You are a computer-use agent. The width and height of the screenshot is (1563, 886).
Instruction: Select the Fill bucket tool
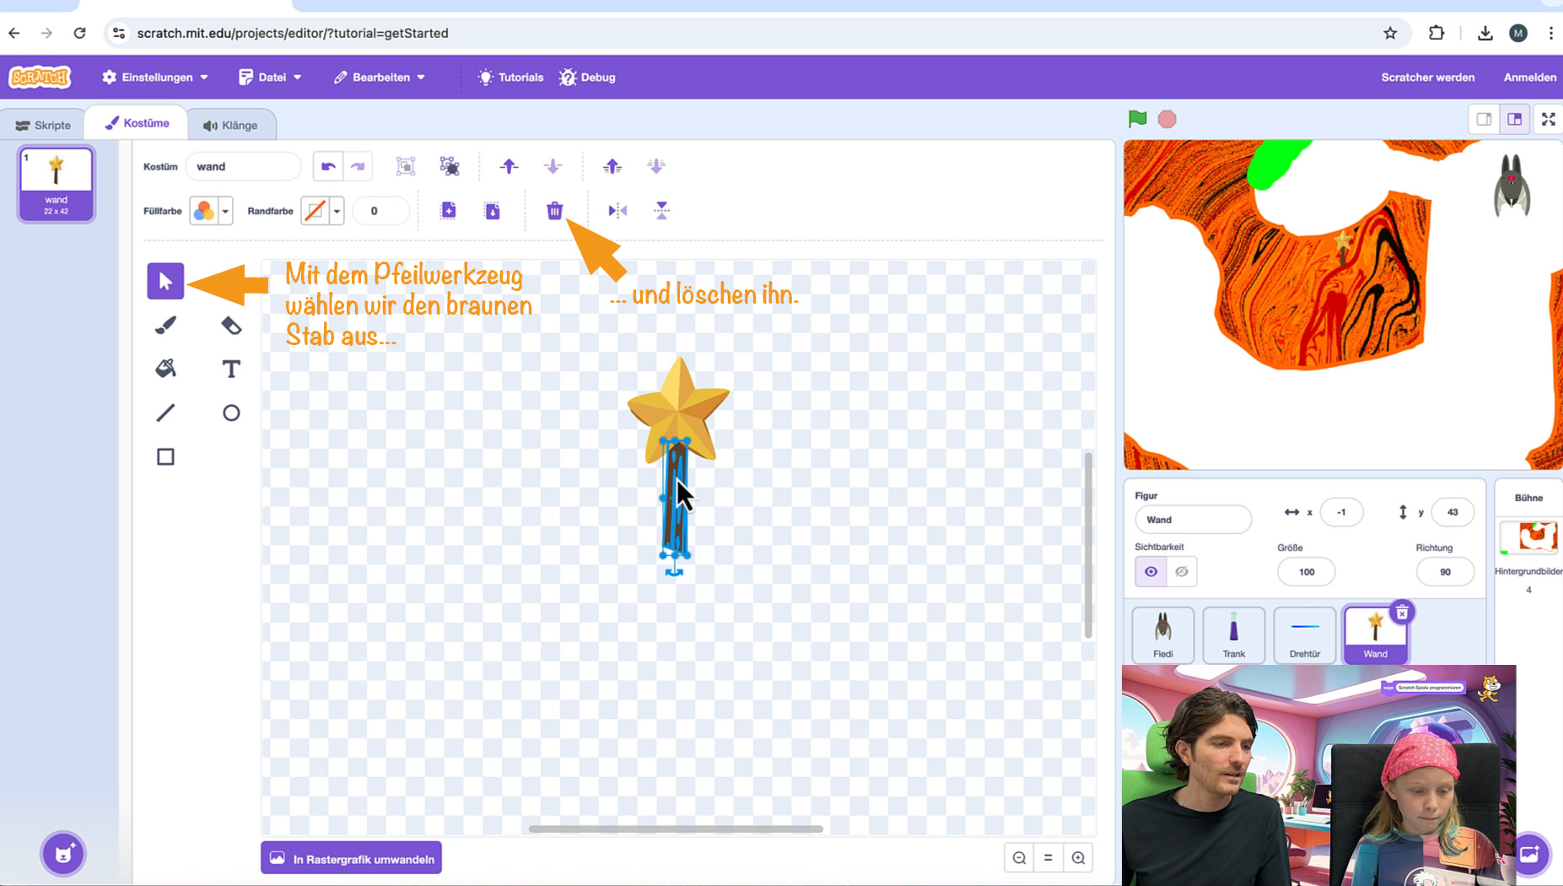pos(165,369)
